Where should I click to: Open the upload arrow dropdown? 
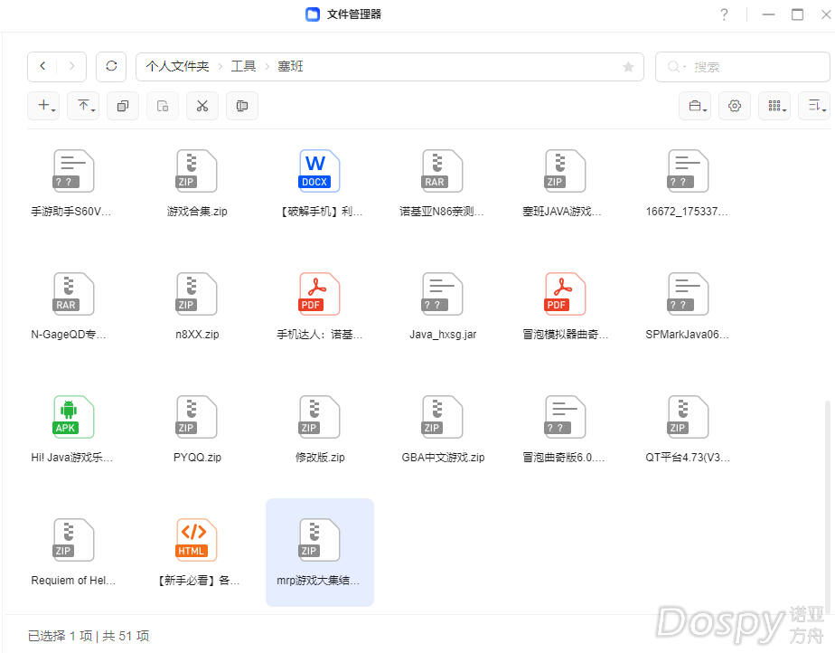click(x=83, y=106)
